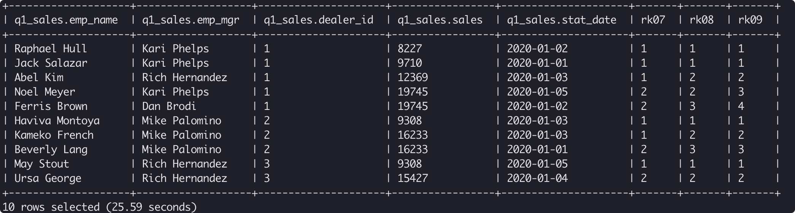Screen dimensions: 795x213
Task: Click the rk09 column header
Action: pyautogui.click(x=750, y=20)
